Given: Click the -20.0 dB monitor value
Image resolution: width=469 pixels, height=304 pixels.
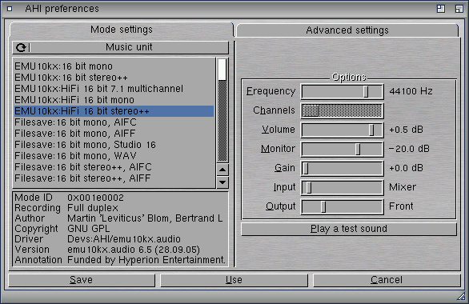Looking at the screenshot, I should click(409, 149).
